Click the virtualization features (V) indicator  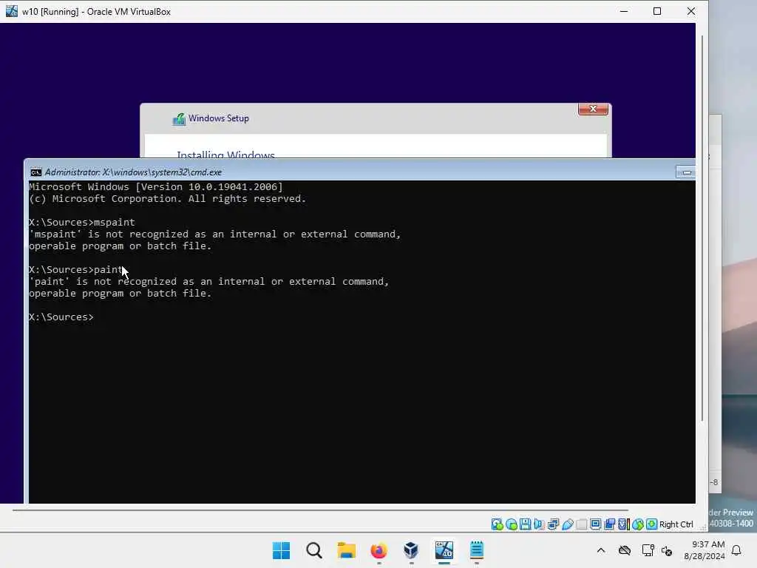pyautogui.click(x=624, y=524)
